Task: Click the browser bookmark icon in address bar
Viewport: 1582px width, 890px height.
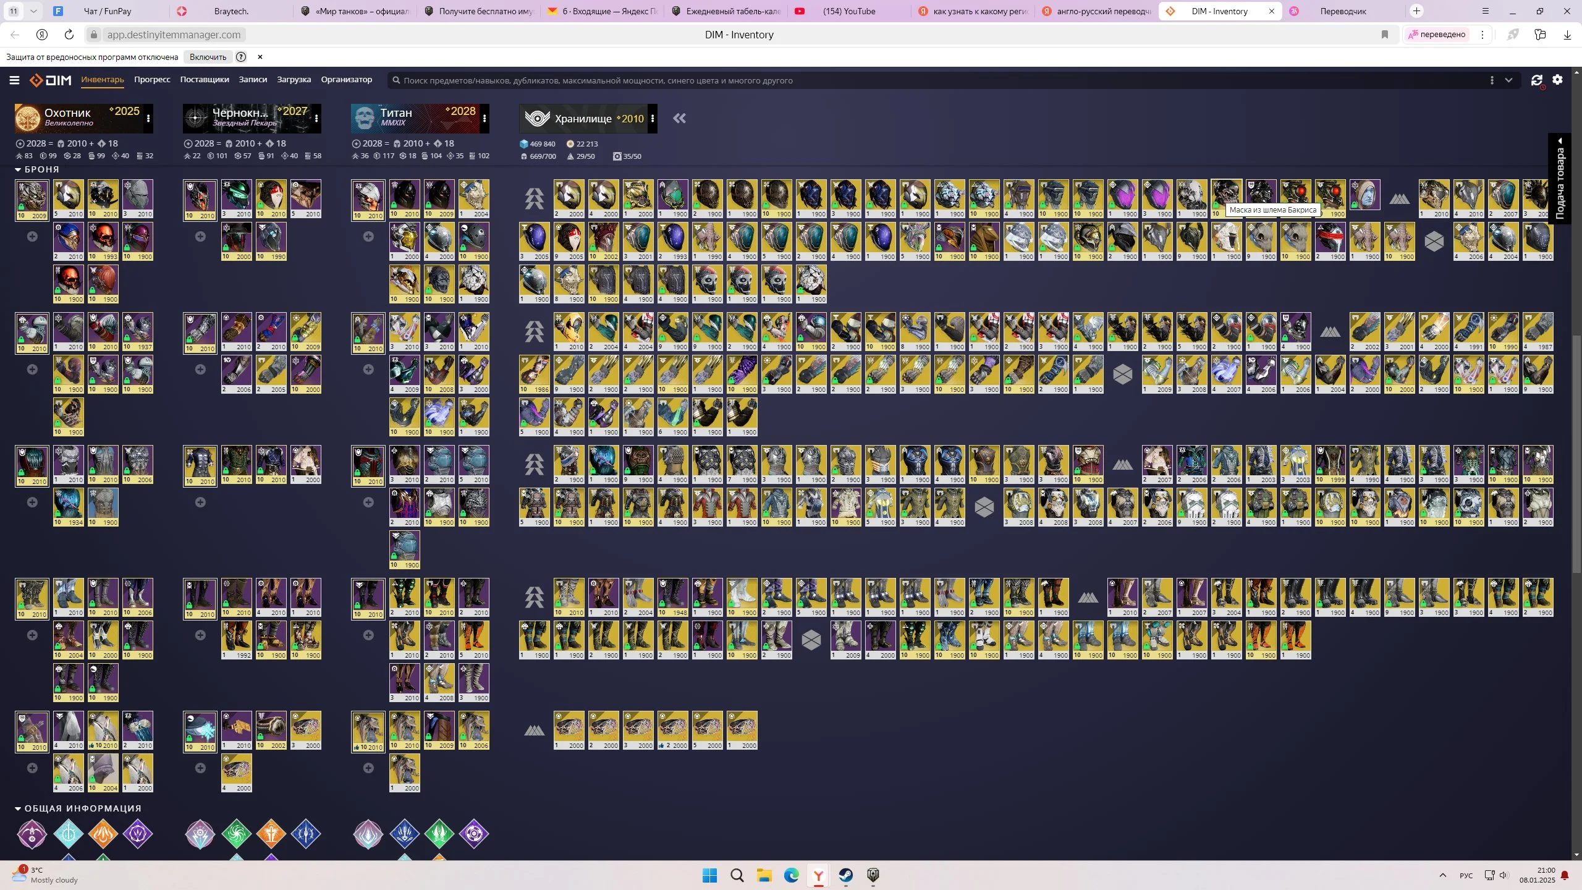Action: coord(1385,35)
